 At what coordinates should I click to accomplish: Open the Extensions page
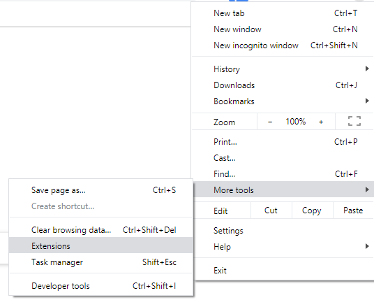click(101, 245)
